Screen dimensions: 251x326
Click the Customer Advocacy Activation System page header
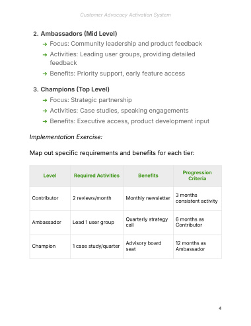(x=126, y=15)
